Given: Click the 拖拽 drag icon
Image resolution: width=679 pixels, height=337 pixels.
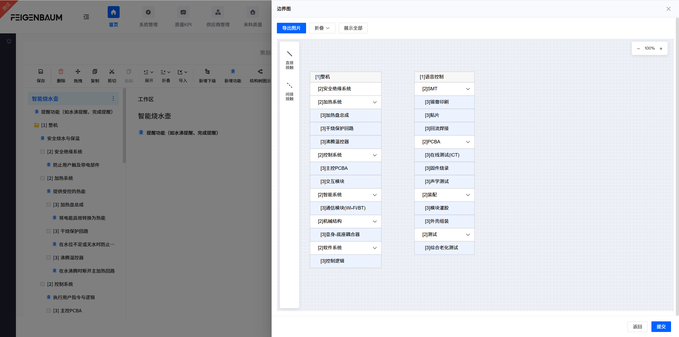Looking at the screenshot, I should pyautogui.click(x=78, y=72).
